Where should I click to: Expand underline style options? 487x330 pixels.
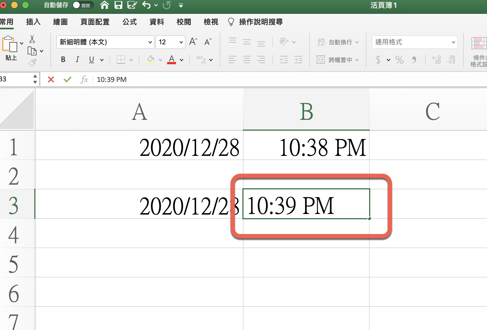pos(102,60)
